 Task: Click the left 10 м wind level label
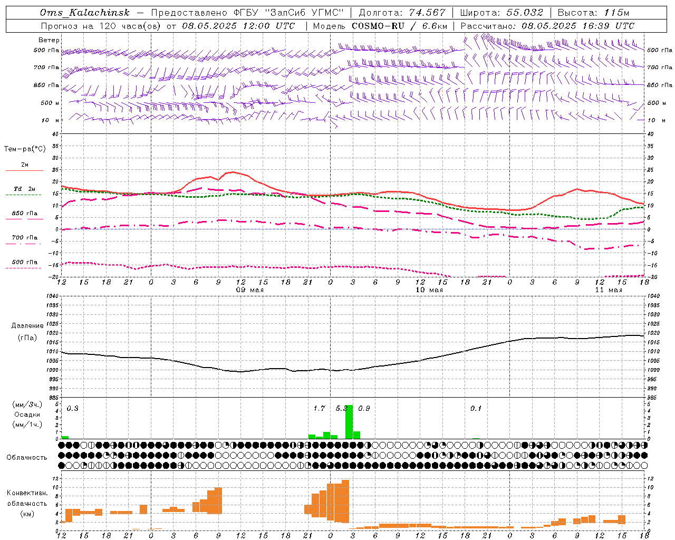click(x=51, y=120)
